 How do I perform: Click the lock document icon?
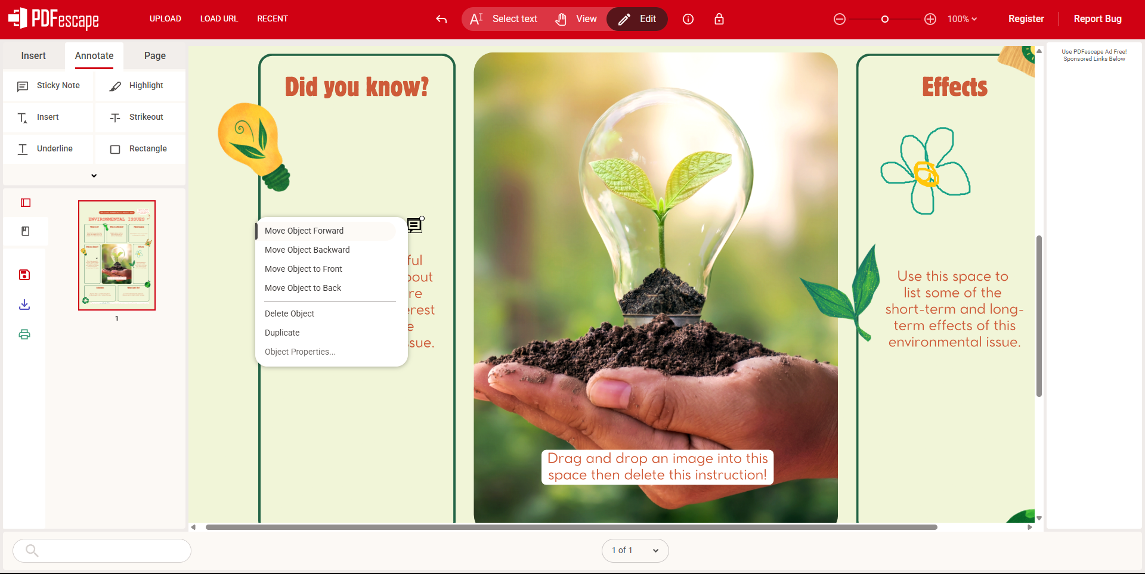(719, 19)
